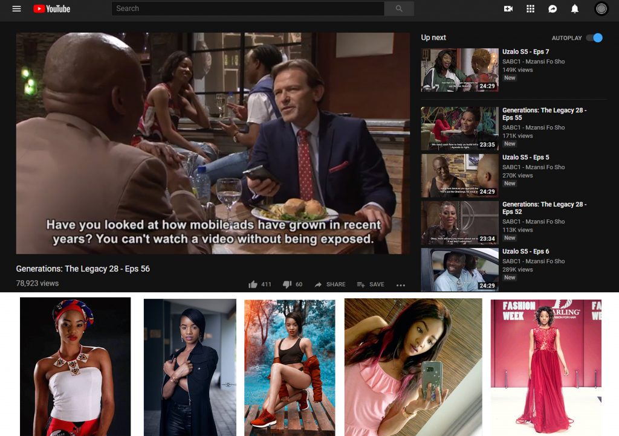
Task: Click the create video camera icon
Action: click(x=508, y=8)
